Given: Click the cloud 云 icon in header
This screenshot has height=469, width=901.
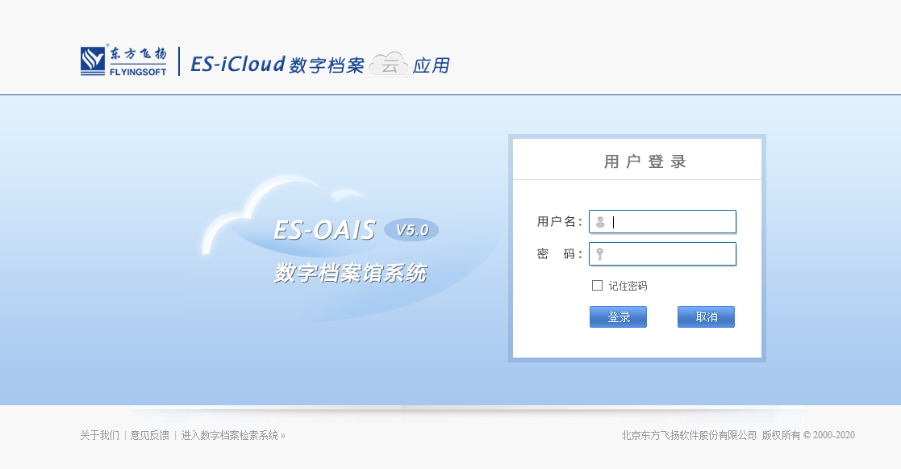Looking at the screenshot, I should pos(390,65).
